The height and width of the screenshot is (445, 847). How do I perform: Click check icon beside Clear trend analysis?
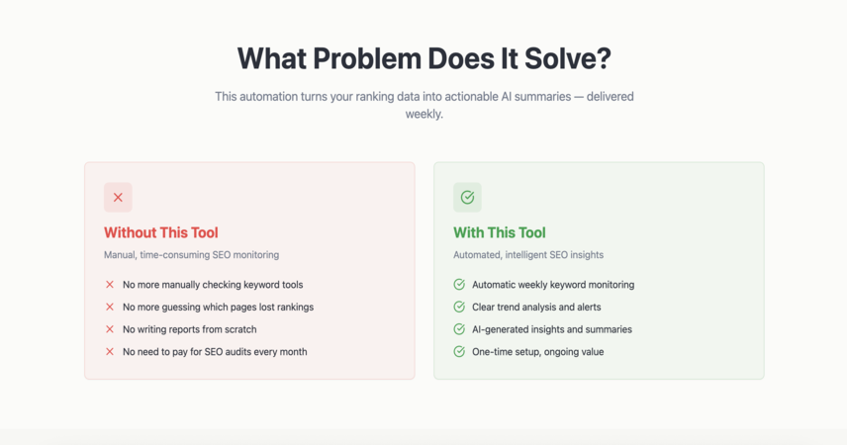coord(459,307)
